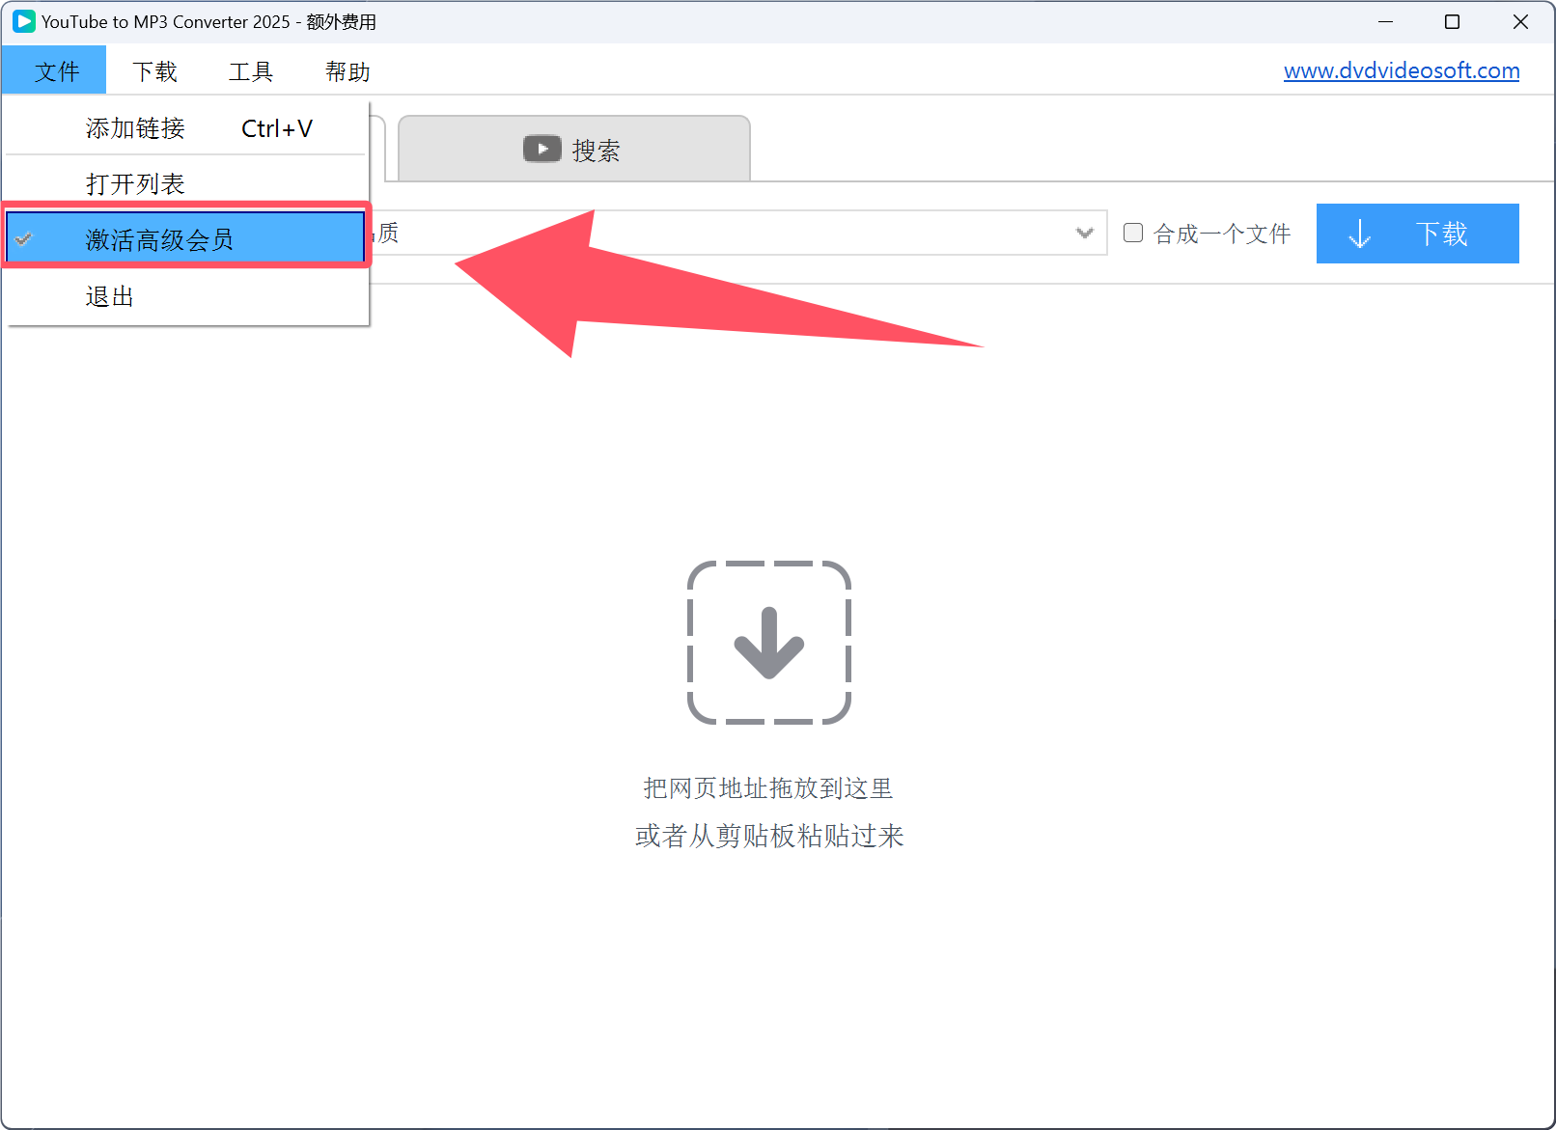This screenshot has height=1130, width=1556.
Task: Click the down arrow icon on download button
Action: 1359,234
